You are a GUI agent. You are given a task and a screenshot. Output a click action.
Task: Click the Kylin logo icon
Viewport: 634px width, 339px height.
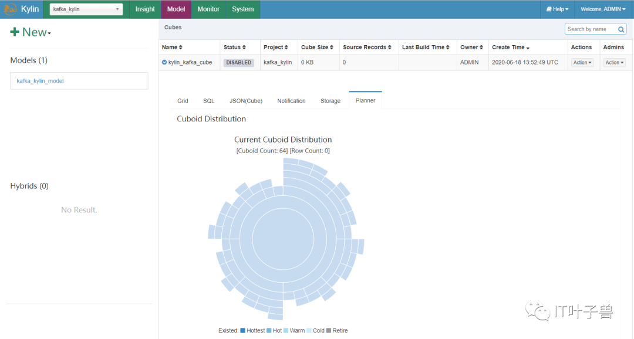[x=10, y=9]
